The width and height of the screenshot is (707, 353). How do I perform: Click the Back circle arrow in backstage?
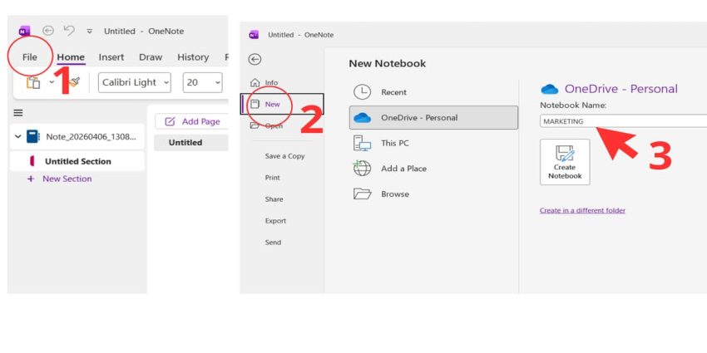point(255,60)
